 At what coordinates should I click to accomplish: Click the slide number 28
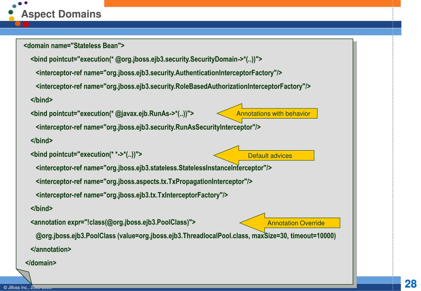pos(411,284)
